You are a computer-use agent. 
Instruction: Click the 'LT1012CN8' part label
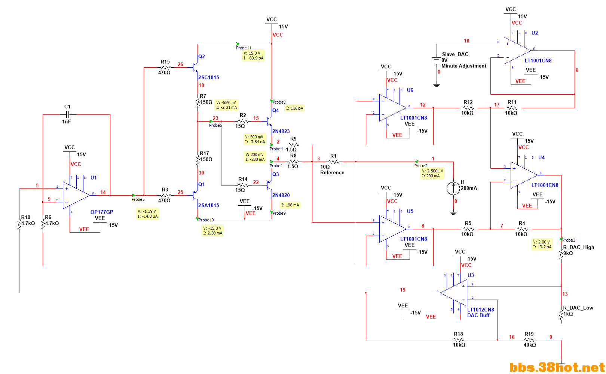coord(481,310)
